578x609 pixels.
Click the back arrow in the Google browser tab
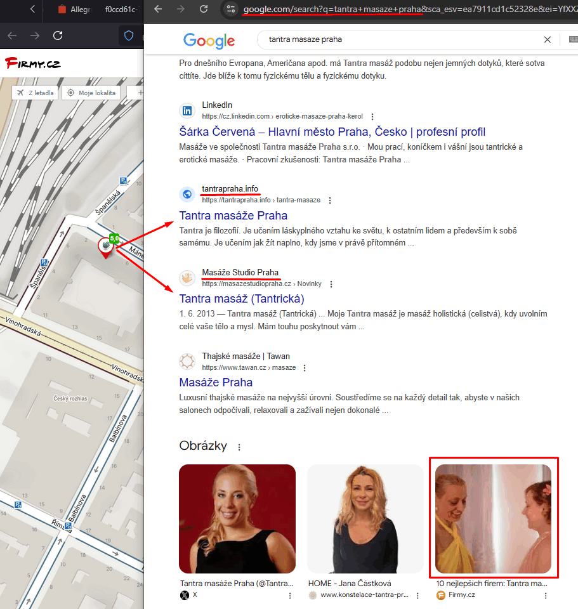[158, 10]
